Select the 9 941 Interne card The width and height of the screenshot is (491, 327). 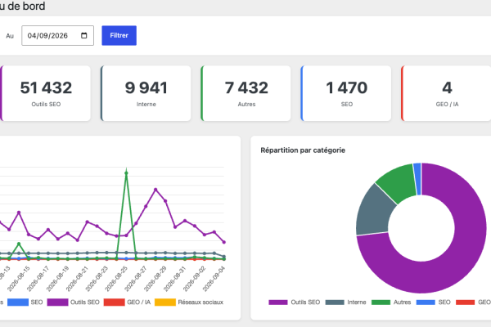(x=146, y=93)
